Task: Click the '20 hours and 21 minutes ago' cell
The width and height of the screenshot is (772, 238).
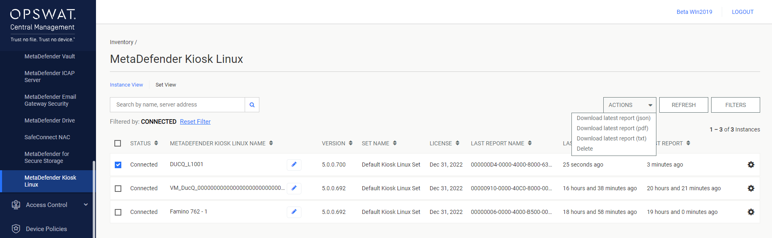Action: [x=684, y=188]
